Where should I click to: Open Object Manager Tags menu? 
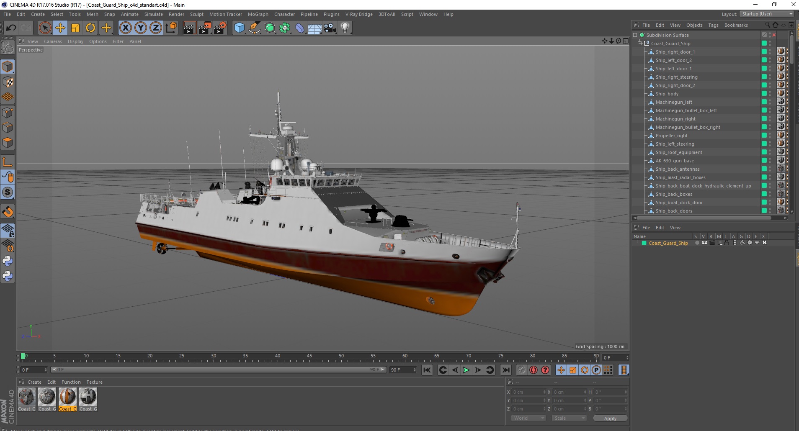click(x=713, y=25)
